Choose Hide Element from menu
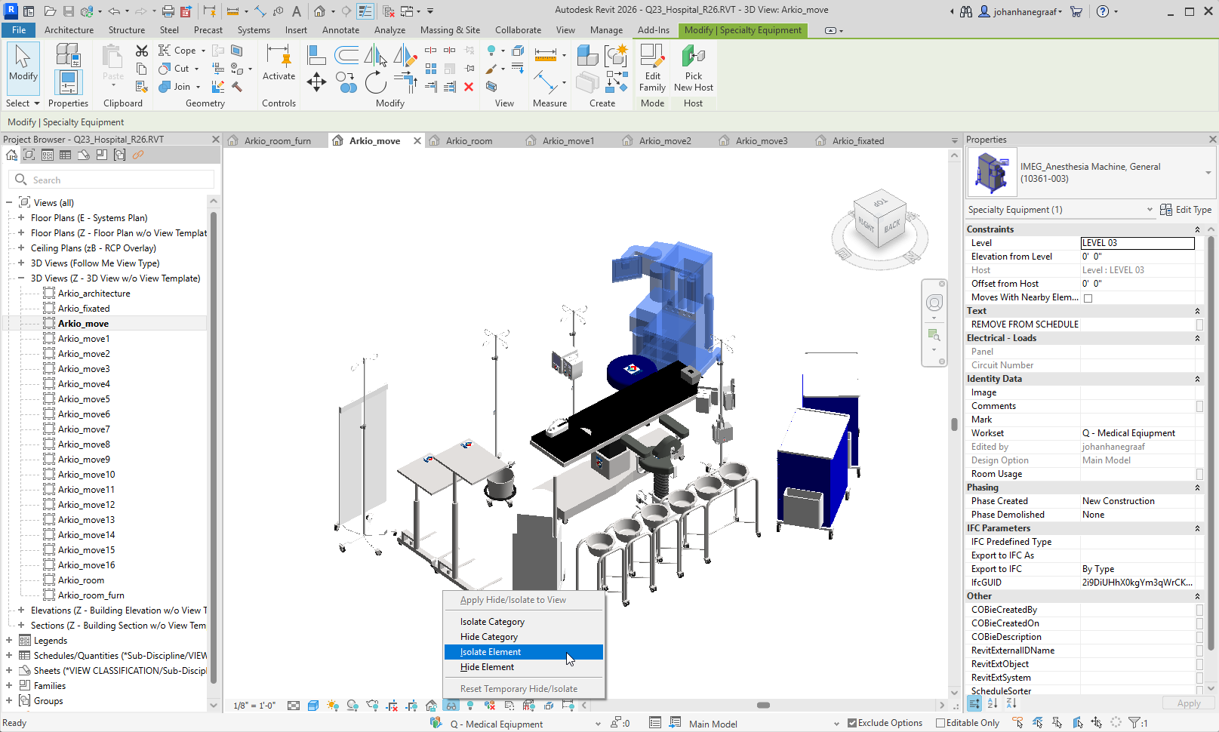This screenshot has width=1219, height=732. [x=524, y=667]
